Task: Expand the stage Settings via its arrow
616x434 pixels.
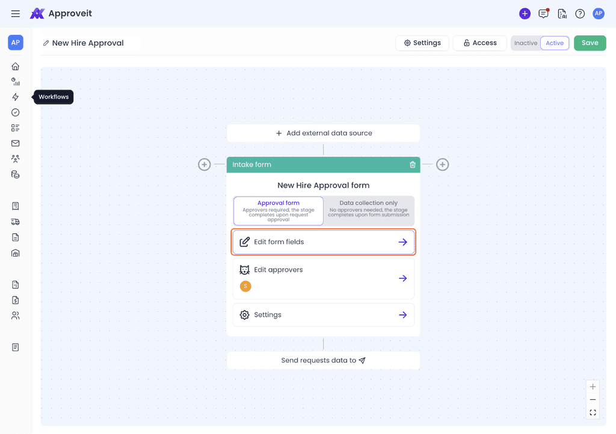Action: [x=402, y=314]
